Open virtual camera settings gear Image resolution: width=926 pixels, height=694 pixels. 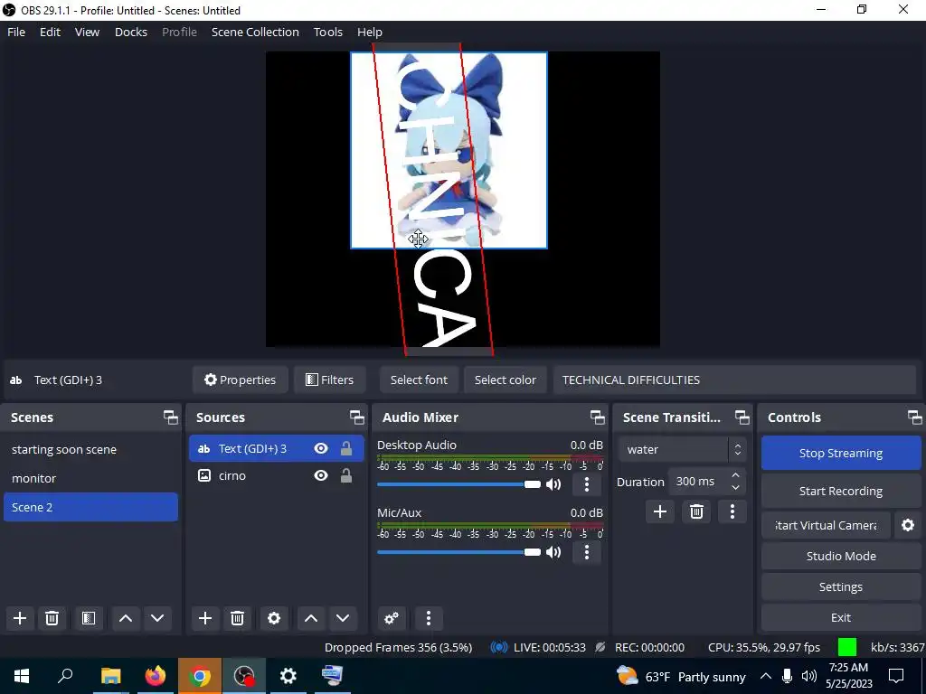click(x=908, y=525)
